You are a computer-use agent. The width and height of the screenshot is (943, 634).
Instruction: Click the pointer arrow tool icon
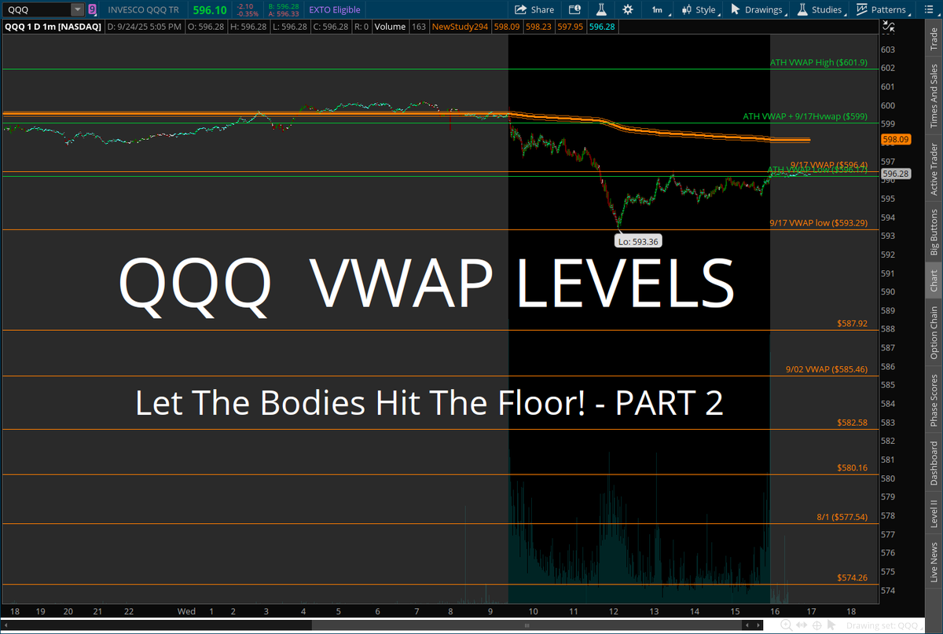click(x=831, y=625)
